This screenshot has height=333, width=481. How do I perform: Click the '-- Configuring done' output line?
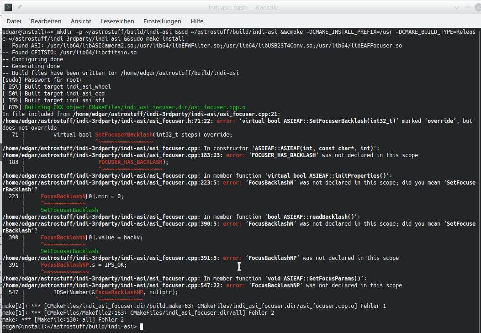33,59
